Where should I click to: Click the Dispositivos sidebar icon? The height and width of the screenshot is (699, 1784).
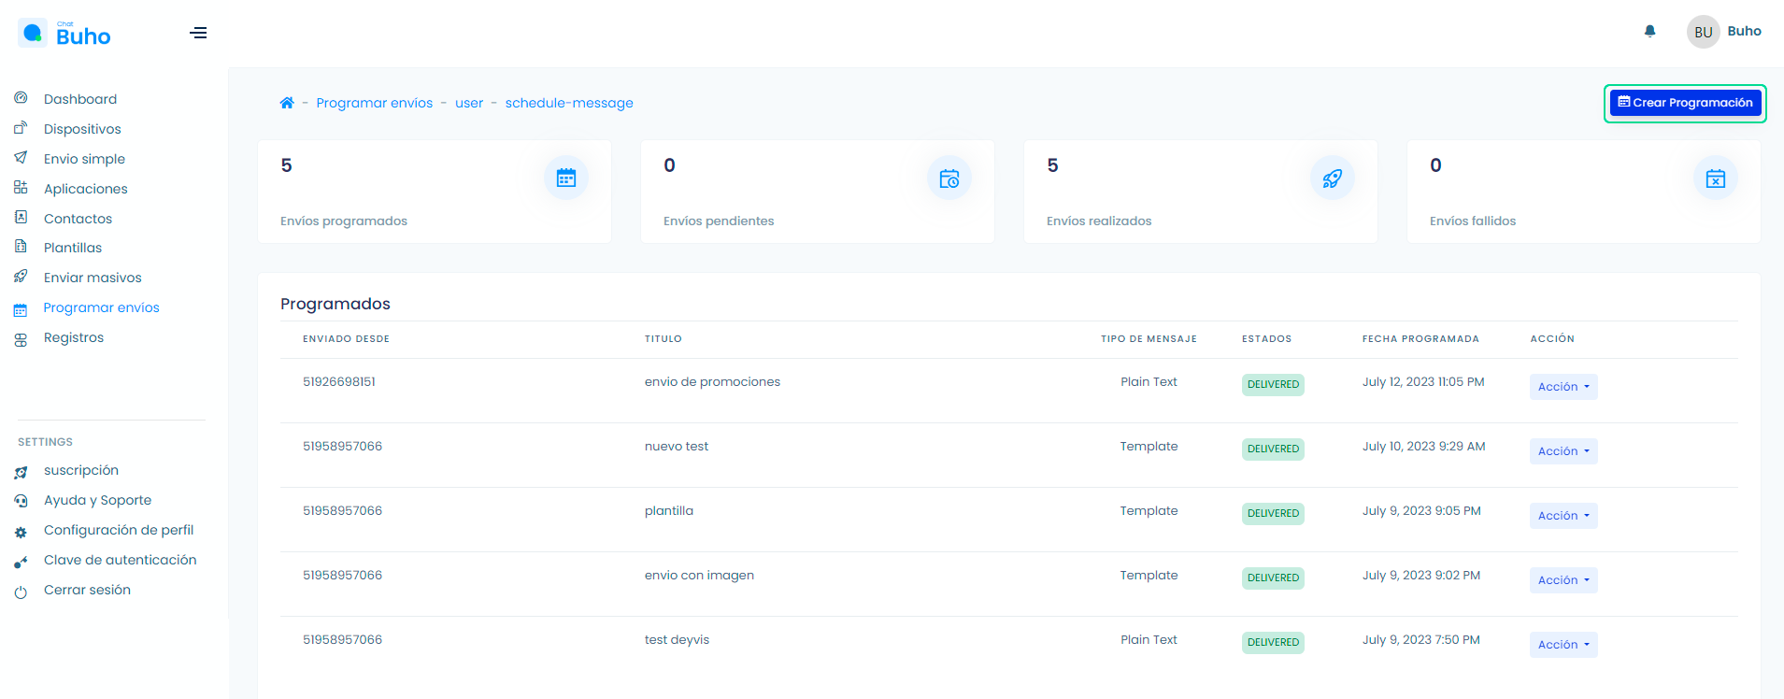click(x=21, y=128)
